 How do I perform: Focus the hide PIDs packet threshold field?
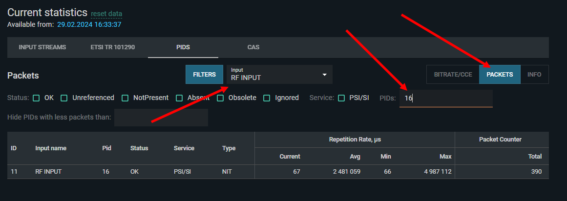tap(161, 118)
